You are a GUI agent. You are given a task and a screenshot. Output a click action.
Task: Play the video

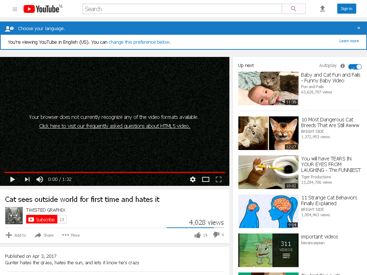click(13, 179)
